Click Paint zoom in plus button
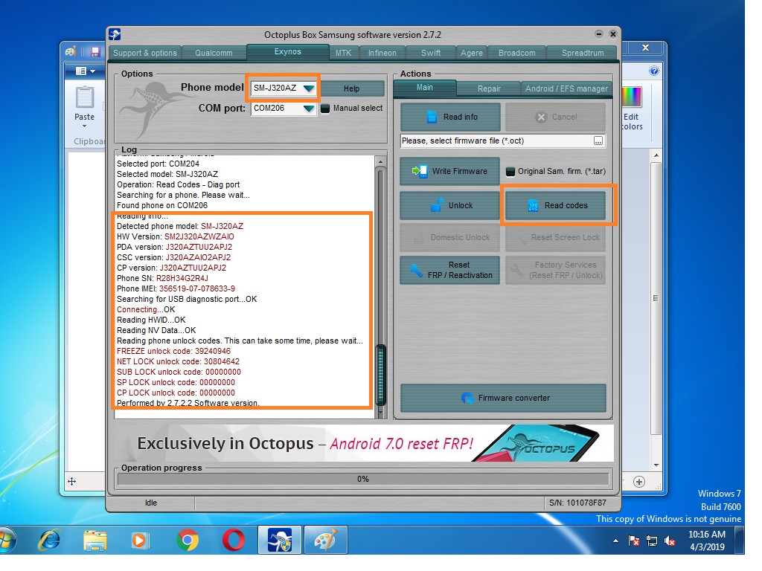 [639, 482]
